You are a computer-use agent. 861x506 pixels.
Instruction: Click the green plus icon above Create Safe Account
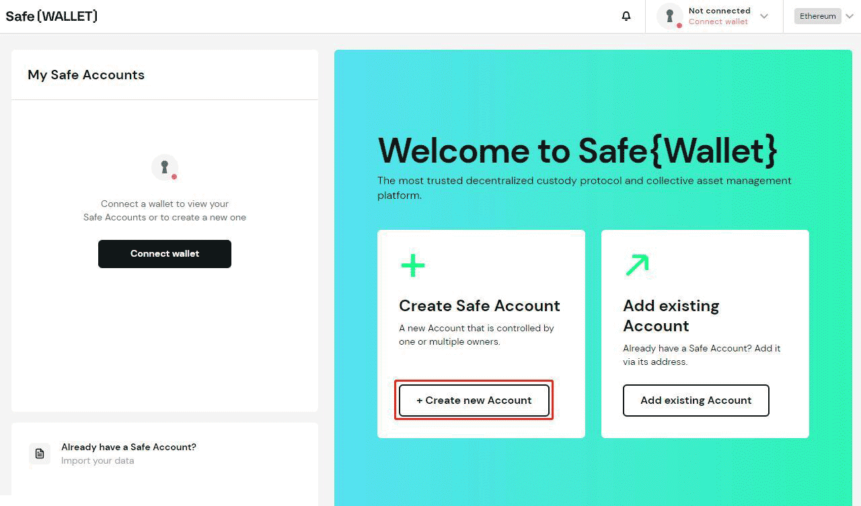tap(412, 264)
